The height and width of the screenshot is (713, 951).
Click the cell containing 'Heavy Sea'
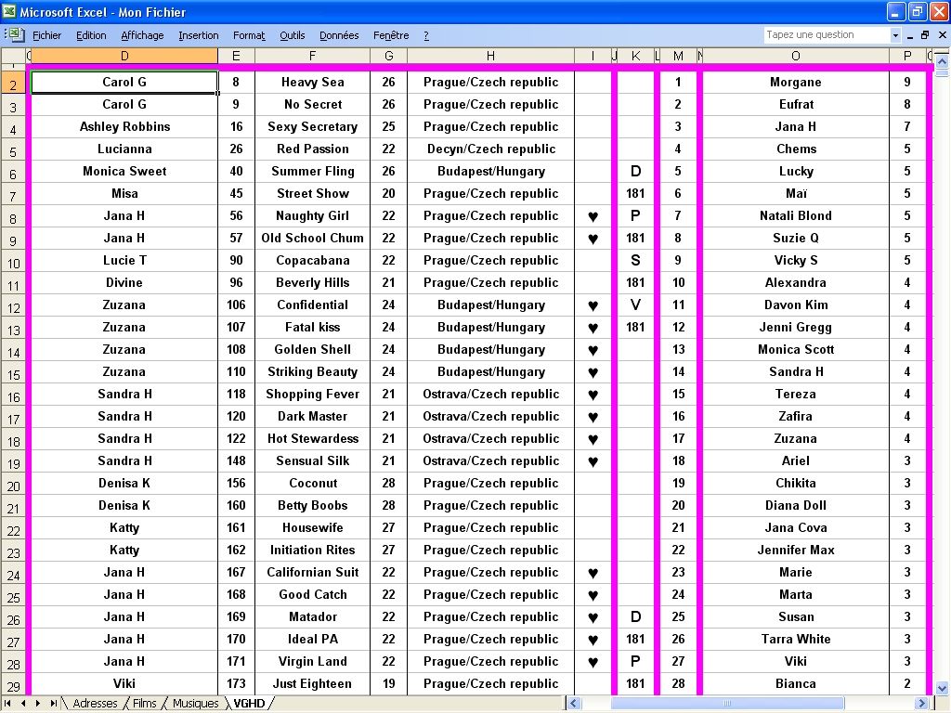[x=312, y=82]
